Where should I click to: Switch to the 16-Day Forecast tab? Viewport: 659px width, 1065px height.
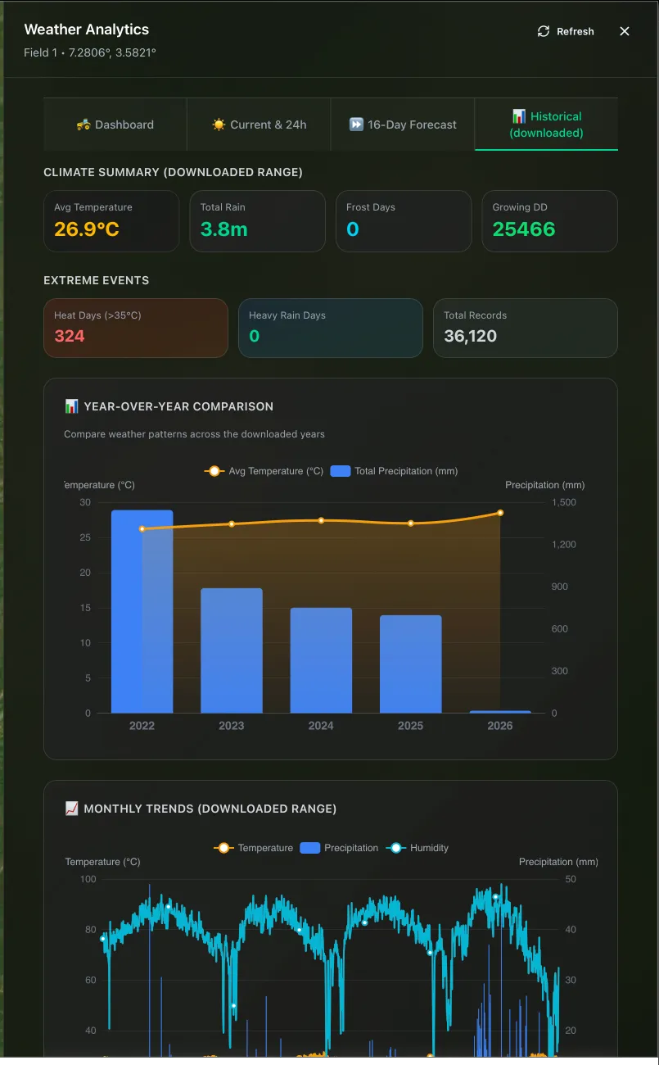pos(402,125)
